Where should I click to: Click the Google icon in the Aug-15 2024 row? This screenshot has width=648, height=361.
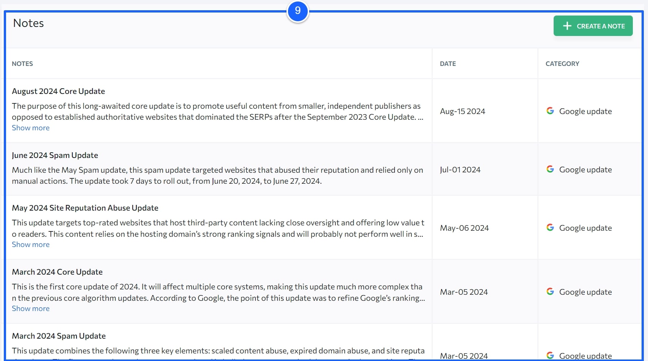click(x=550, y=111)
